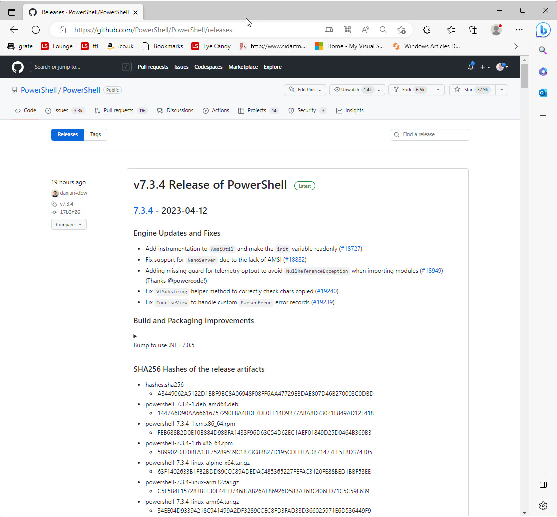Open pull request #19240 link
The width and height of the screenshot is (557, 517).
[x=327, y=291]
